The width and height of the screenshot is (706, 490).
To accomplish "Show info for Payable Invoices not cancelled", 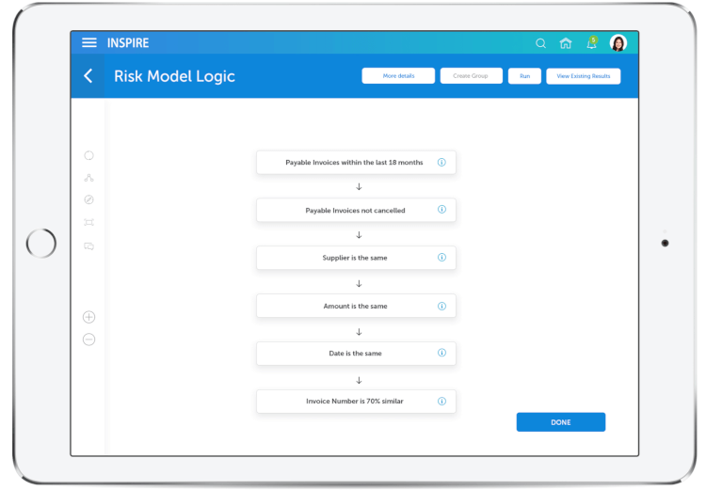I will (x=441, y=210).
